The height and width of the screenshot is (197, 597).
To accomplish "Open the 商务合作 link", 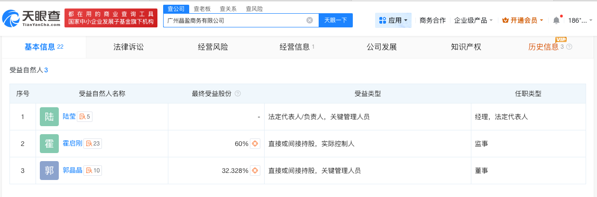I will coord(432,20).
